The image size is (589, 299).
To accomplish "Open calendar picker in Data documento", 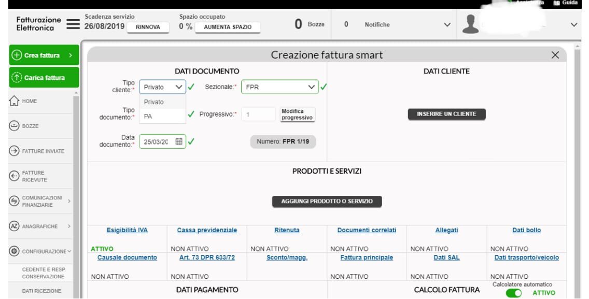I will pyautogui.click(x=179, y=141).
